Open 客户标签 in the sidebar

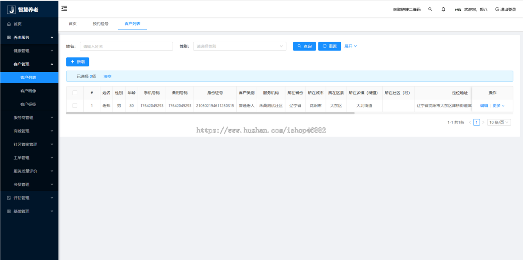[x=29, y=104]
